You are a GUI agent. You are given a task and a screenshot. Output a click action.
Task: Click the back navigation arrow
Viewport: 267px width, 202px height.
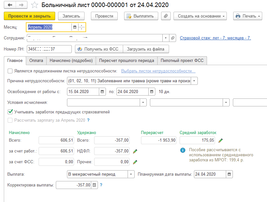[x=10, y=5]
